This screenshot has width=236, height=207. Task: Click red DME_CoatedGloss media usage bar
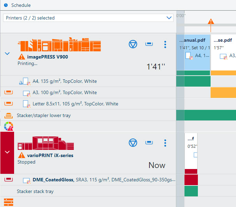(x=191, y=180)
